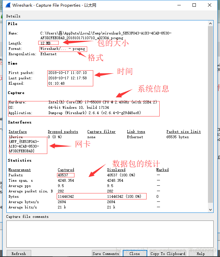
Task: Click the Capture filter column header
Action: coord(101,132)
